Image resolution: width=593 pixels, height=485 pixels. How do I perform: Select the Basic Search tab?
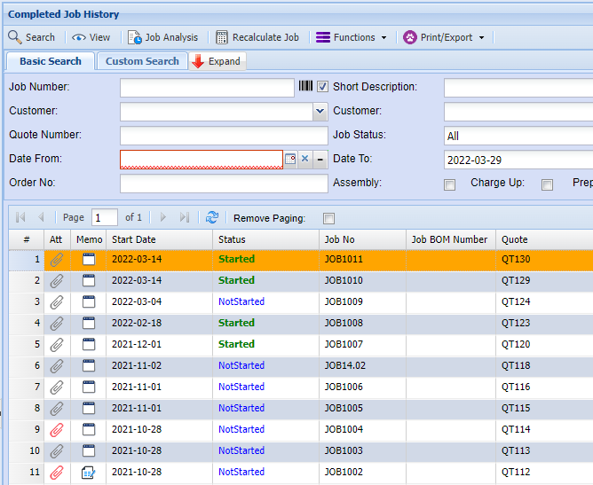51,61
